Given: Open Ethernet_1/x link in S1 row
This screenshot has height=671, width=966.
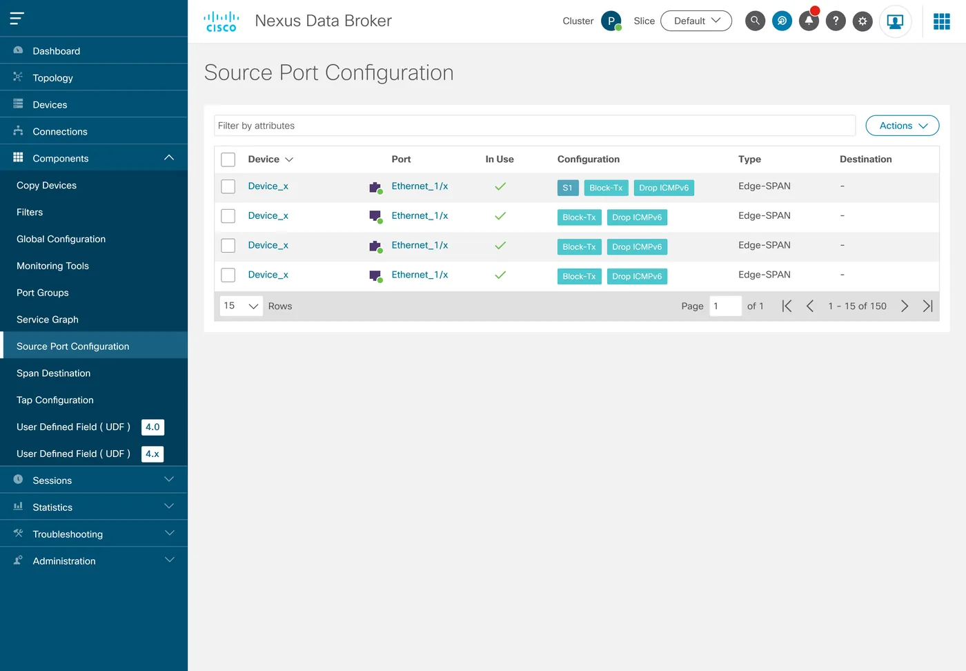Looking at the screenshot, I should tap(420, 186).
